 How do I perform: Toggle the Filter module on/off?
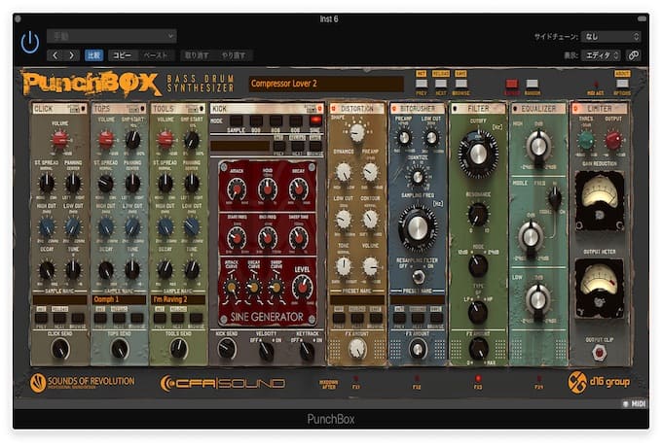[x=456, y=109]
